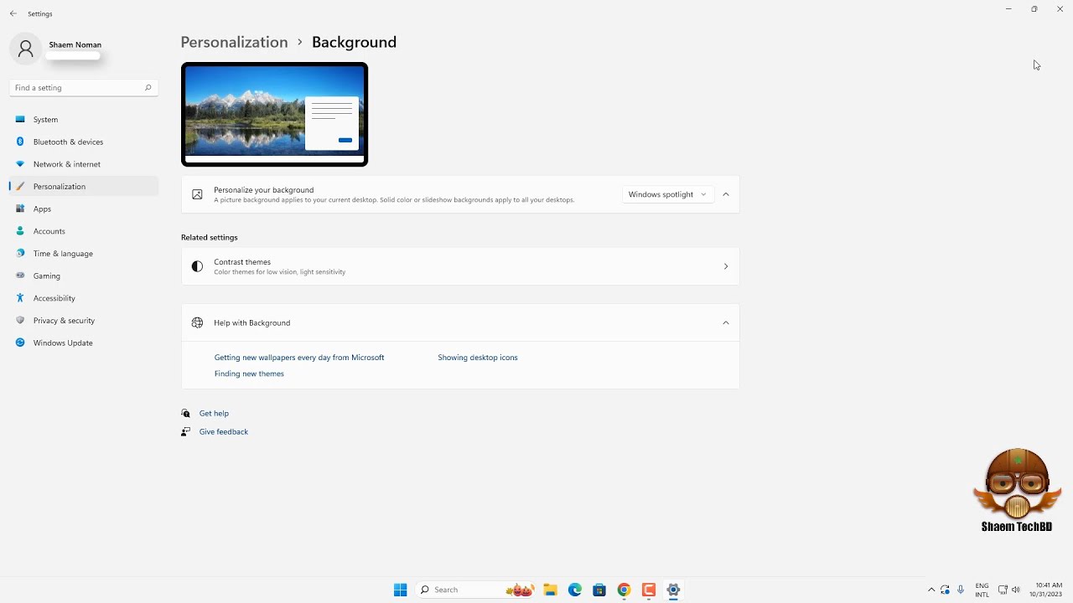Open Windows Update in the sidebar
The image size is (1073, 603).
[x=83, y=343]
